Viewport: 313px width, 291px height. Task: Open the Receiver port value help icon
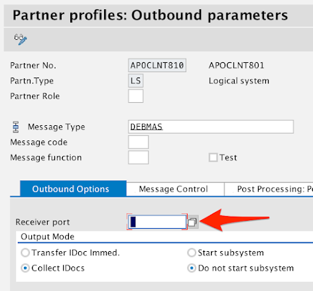tap(192, 222)
